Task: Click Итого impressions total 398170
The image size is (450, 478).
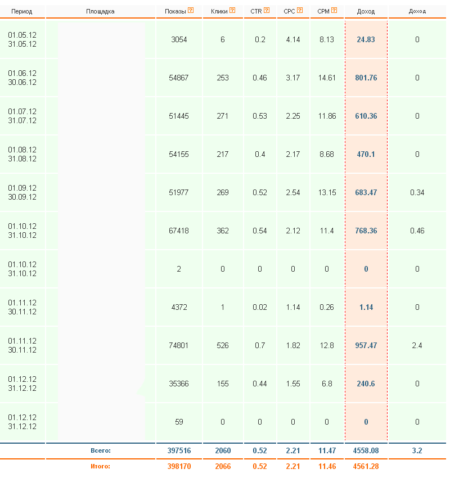Action: pyautogui.click(x=179, y=466)
